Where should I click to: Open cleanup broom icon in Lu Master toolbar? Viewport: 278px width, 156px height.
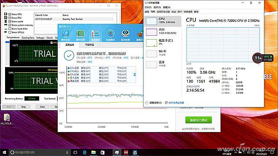coord(140,35)
